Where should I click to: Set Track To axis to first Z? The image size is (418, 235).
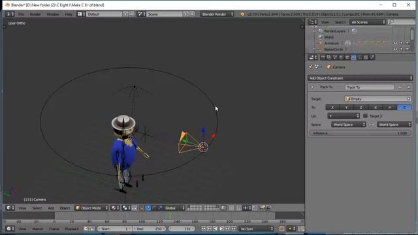coord(361,107)
